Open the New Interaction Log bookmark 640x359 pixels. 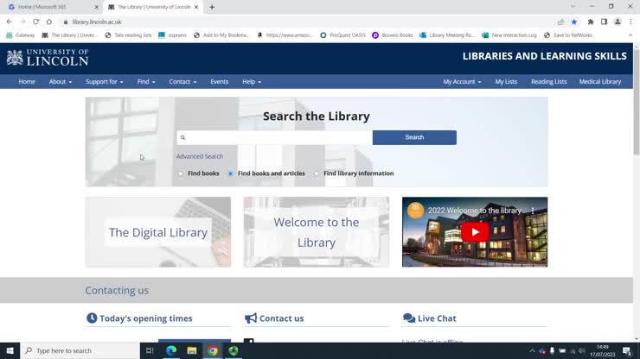click(509, 35)
